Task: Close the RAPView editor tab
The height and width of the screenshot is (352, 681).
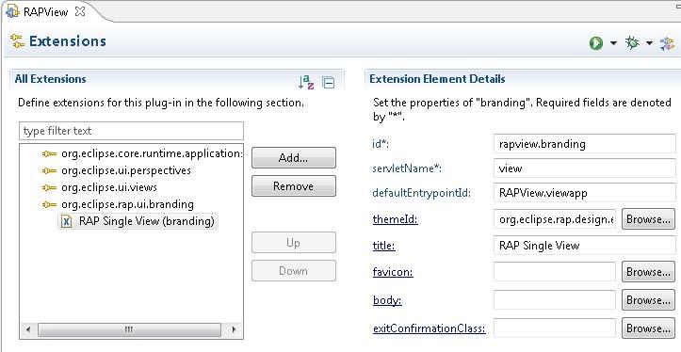Action: pyautogui.click(x=80, y=11)
